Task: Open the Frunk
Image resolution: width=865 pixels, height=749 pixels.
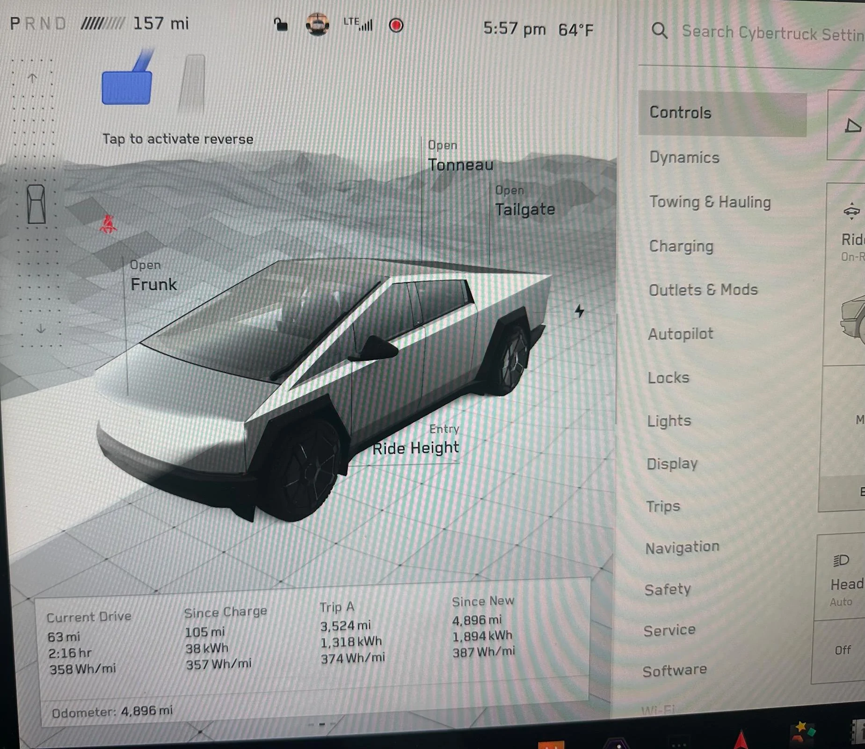Action: pyautogui.click(x=153, y=276)
